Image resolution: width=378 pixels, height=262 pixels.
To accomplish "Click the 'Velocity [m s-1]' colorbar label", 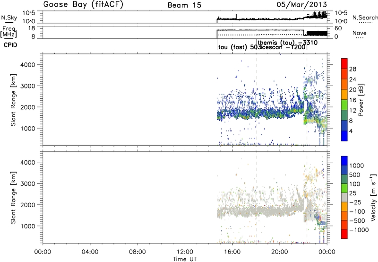I will (x=373, y=197).
